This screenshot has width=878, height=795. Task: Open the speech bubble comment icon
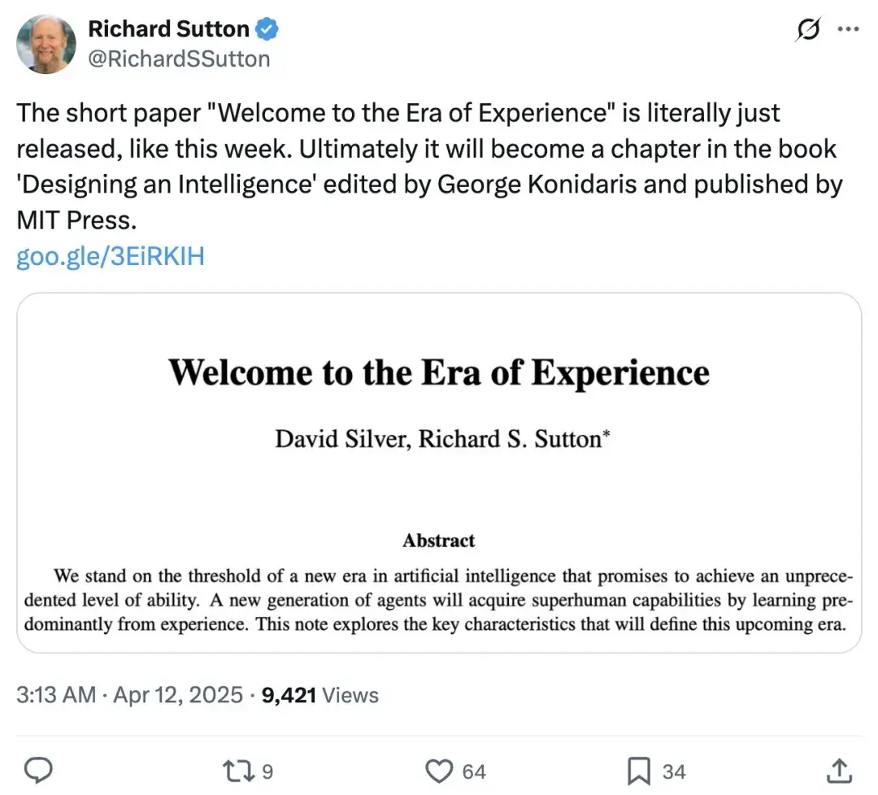[38, 770]
